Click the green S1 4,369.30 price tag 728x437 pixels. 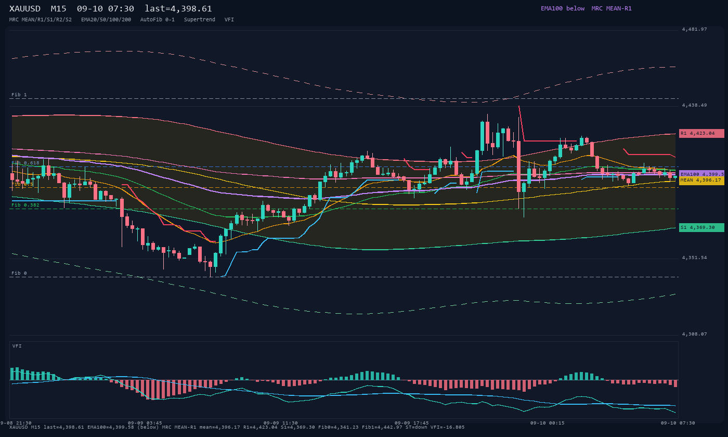(x=701, y=227)
